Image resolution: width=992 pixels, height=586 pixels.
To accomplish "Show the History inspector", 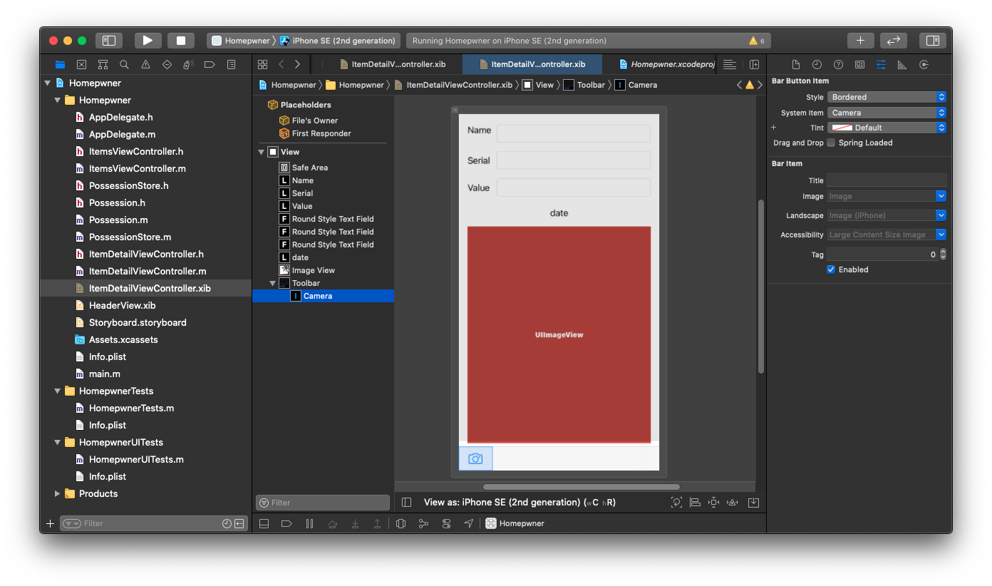I will pos(817,64).
